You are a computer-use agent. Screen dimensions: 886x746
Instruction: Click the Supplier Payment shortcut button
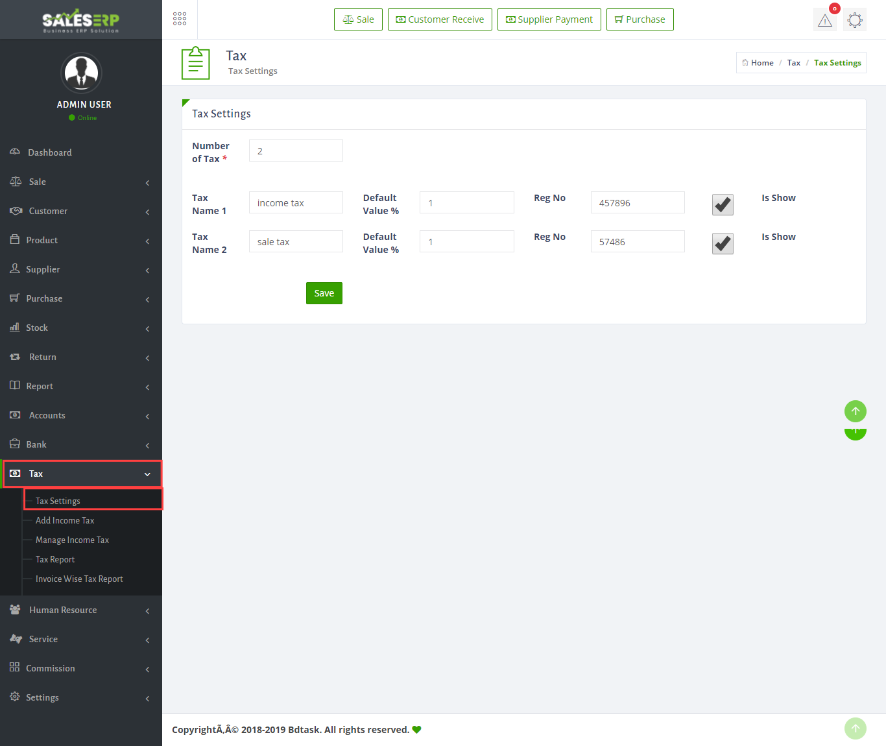pyautogui.click(x=549, y=19)
